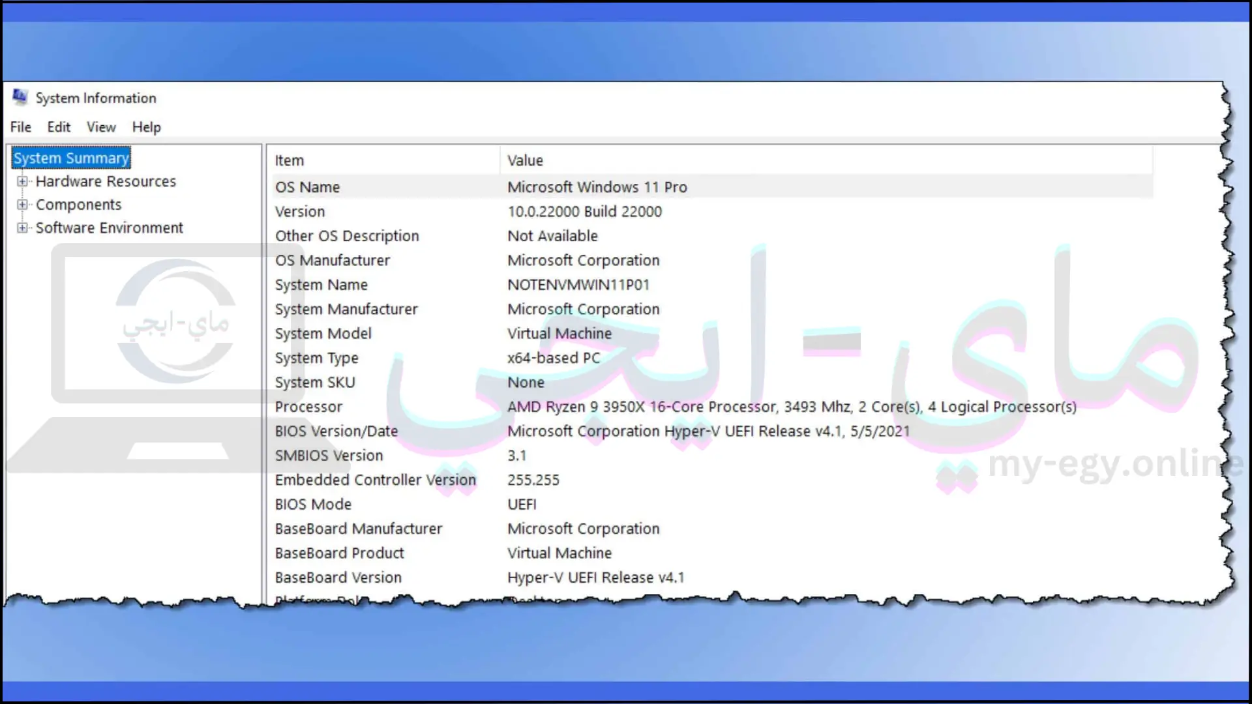Click Microsoft Corporation in the OS Manufacturer row
This screenshot has width=1252, height=704.
584,261
